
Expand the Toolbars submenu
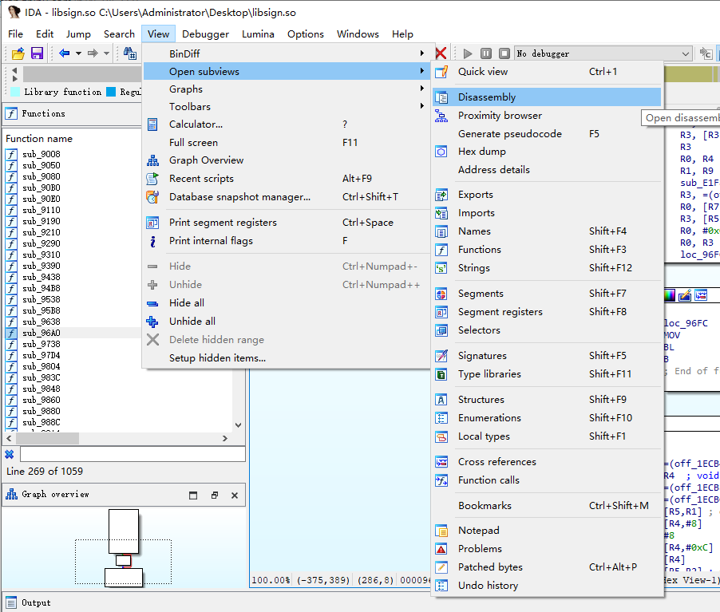tap(287, 106)
